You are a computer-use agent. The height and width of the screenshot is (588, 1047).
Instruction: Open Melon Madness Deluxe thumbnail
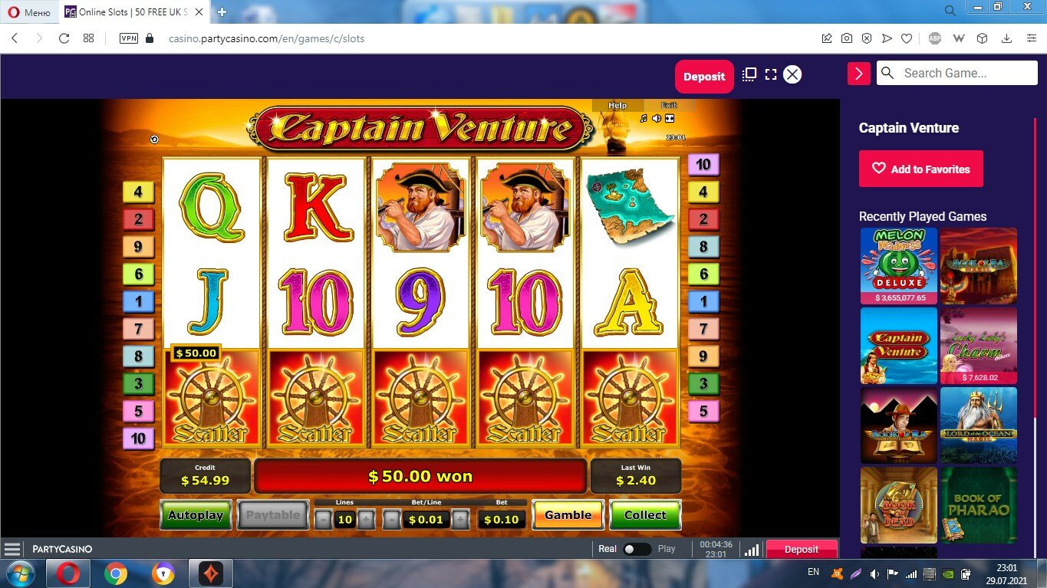899,265
